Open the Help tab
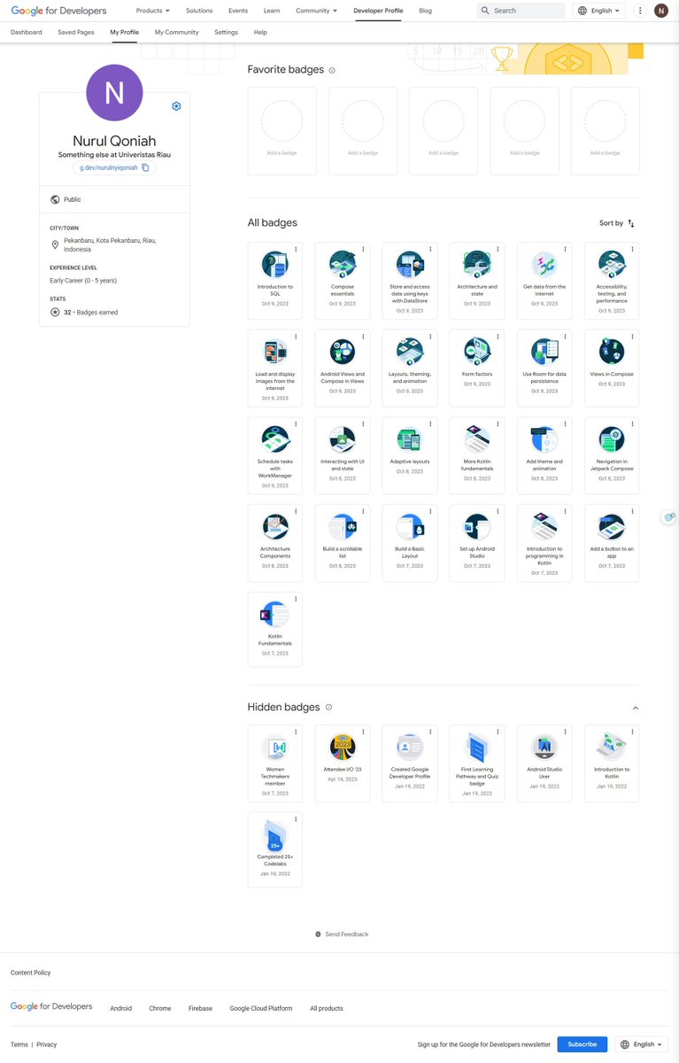The image size is (679, 1063). 260,32
